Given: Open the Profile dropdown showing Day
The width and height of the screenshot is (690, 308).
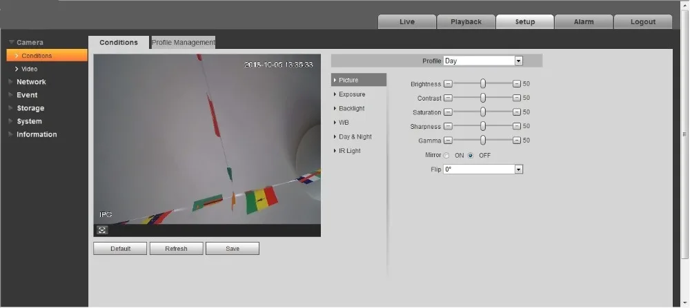Looking at the screenshot, I should click(x=483, y=61).
